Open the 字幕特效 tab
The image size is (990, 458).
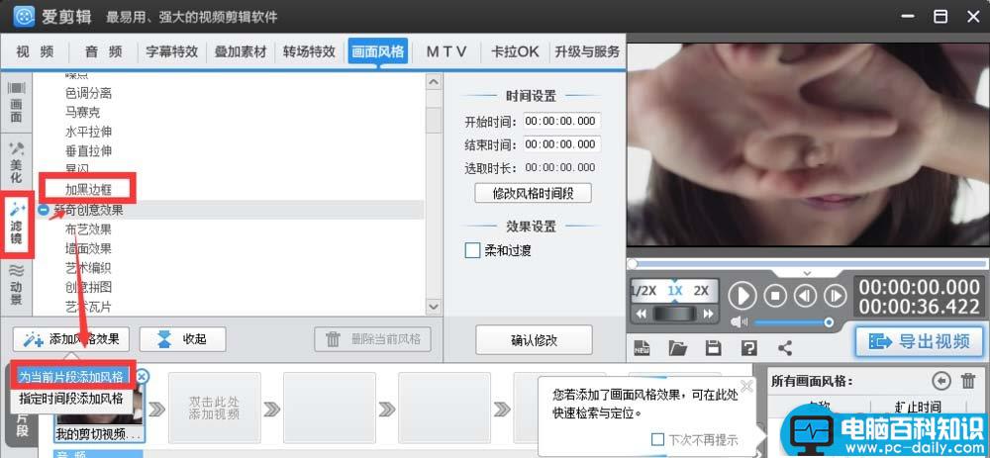(171, 51)
